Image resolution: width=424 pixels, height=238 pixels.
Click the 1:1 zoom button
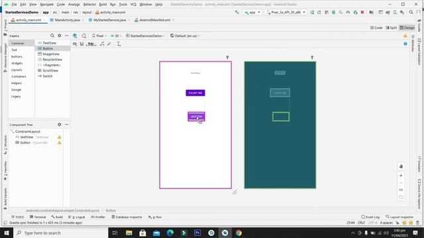(401, 190)
